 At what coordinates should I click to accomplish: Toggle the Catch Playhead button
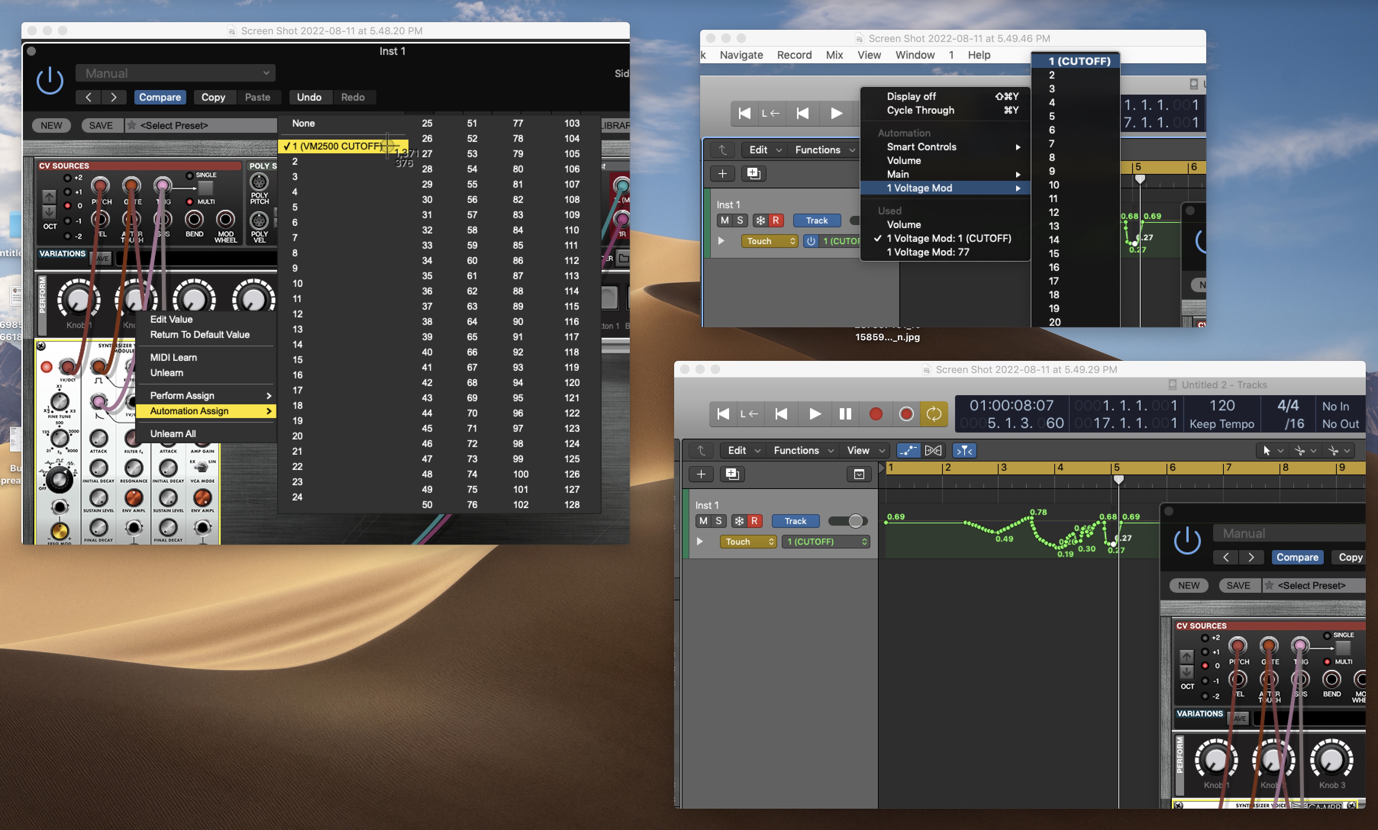click(x=964, y=450)
